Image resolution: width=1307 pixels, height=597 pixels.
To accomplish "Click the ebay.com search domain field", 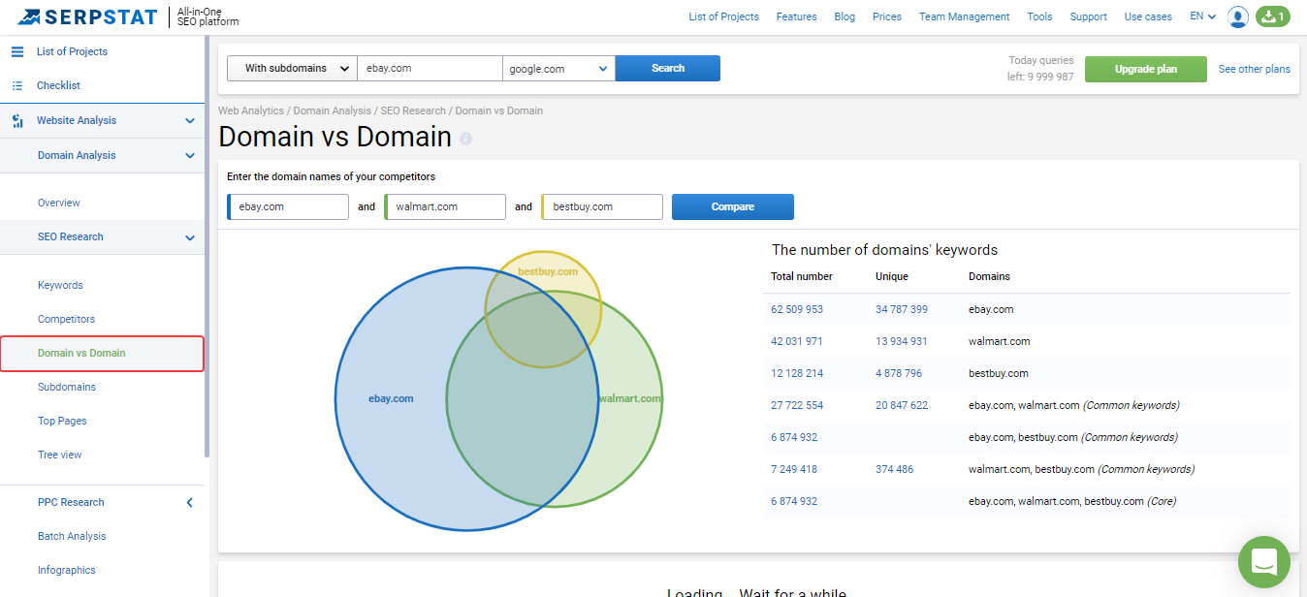I will [430, 68].
